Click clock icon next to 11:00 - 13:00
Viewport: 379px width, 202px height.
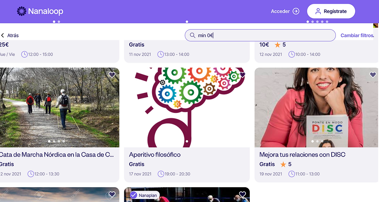pyautogui.click(x=291, y=174)
